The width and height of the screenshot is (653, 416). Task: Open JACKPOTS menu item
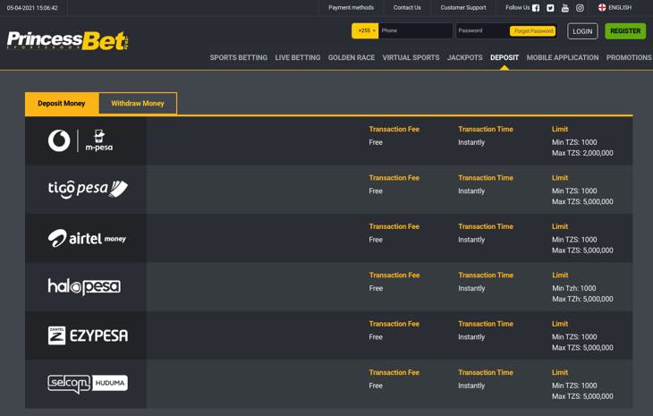tap(465, 57)
